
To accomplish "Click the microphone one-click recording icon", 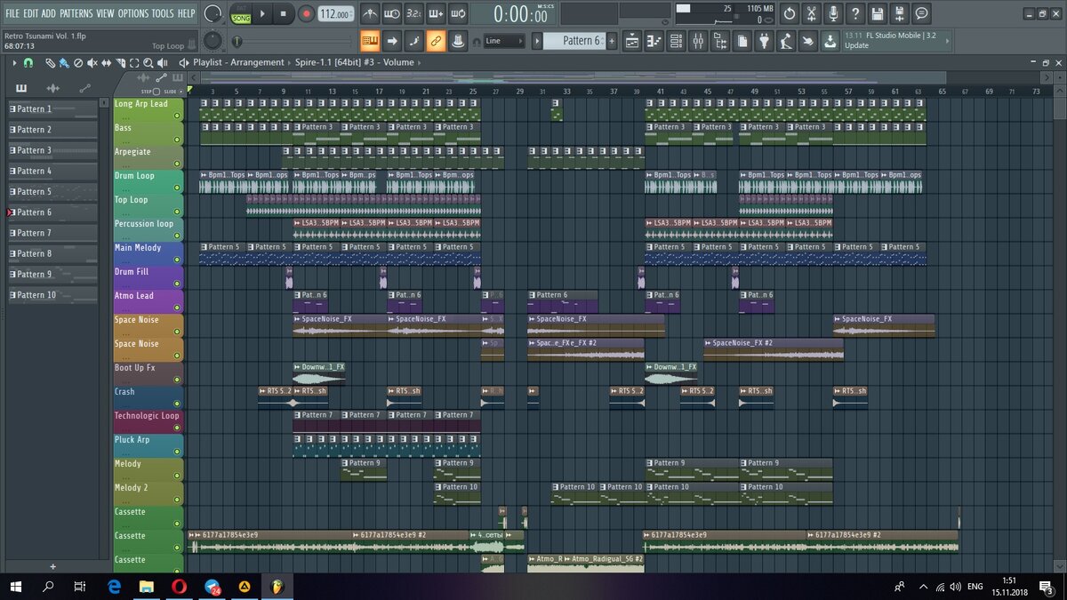I will (x=834, y=13).
